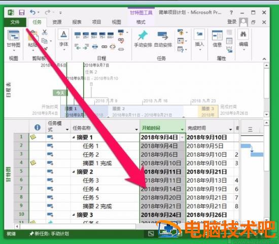Collapse the 摘要 3 summary task
The image size is (279, 244).
tap(74, 215)
